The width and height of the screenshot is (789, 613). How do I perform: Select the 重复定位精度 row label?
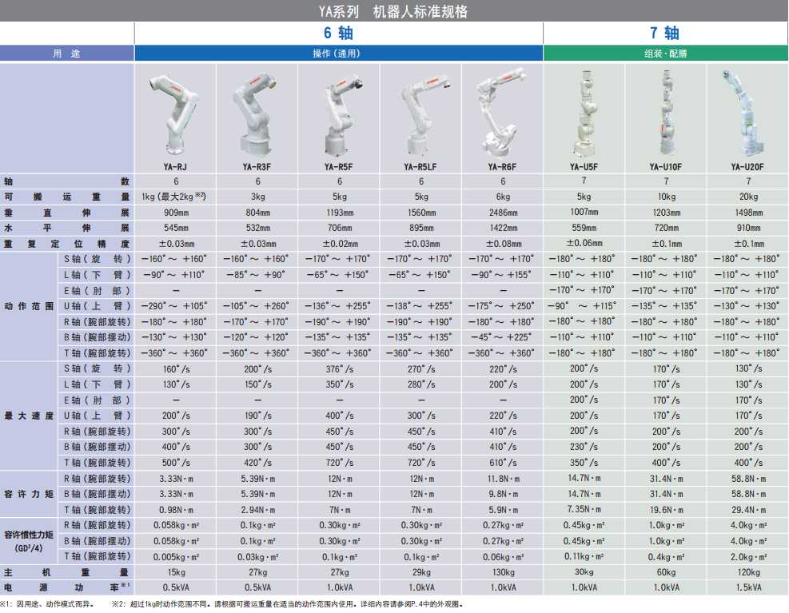(67, 244)
